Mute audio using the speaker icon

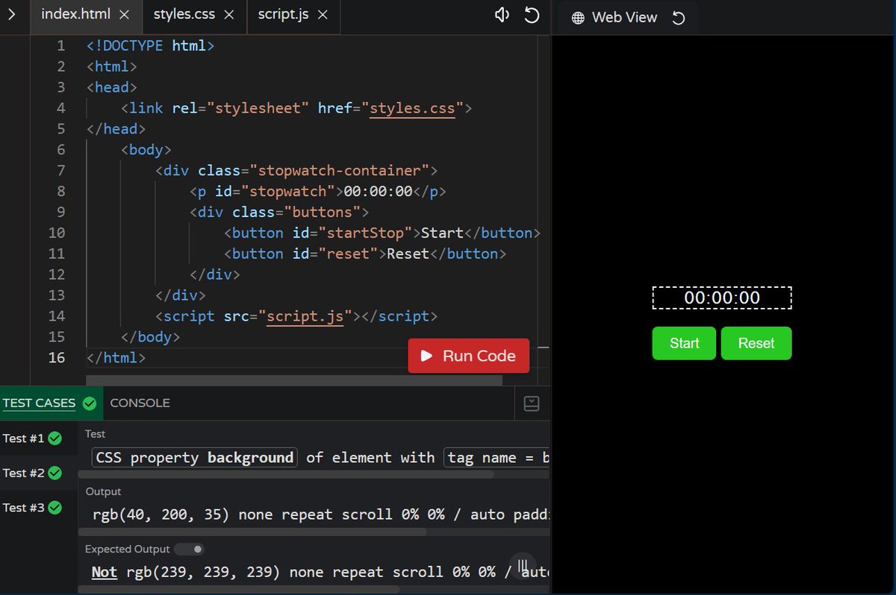click(501, 14)
